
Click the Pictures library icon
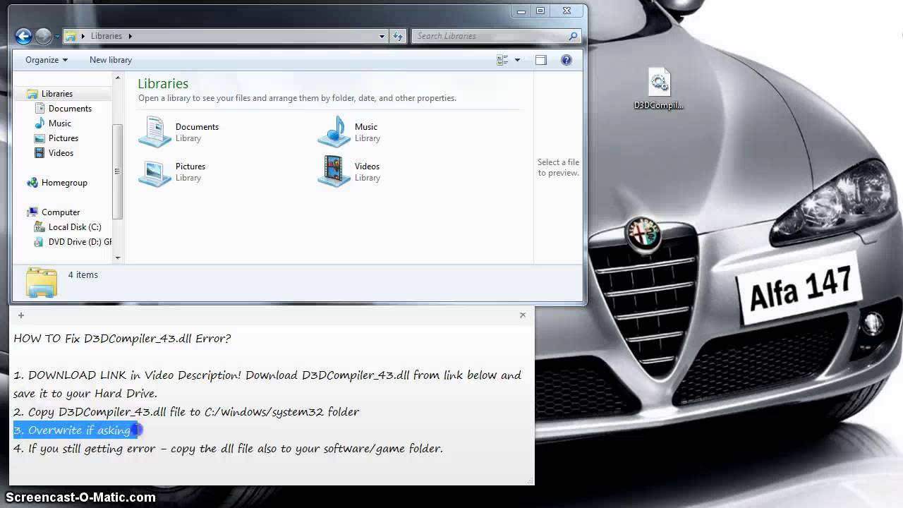coord(154,171)
